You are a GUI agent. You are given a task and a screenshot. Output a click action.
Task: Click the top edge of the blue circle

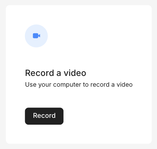[36, 25]
